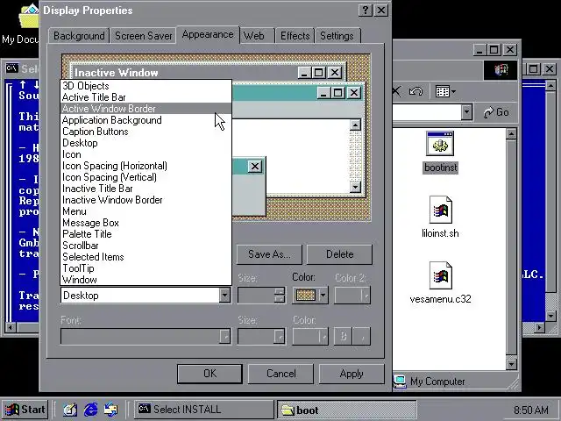The height and width of the screenshot is (421, 561).
Task: Expand the address bar dropdown in boot window
Action: click(466, 112)
